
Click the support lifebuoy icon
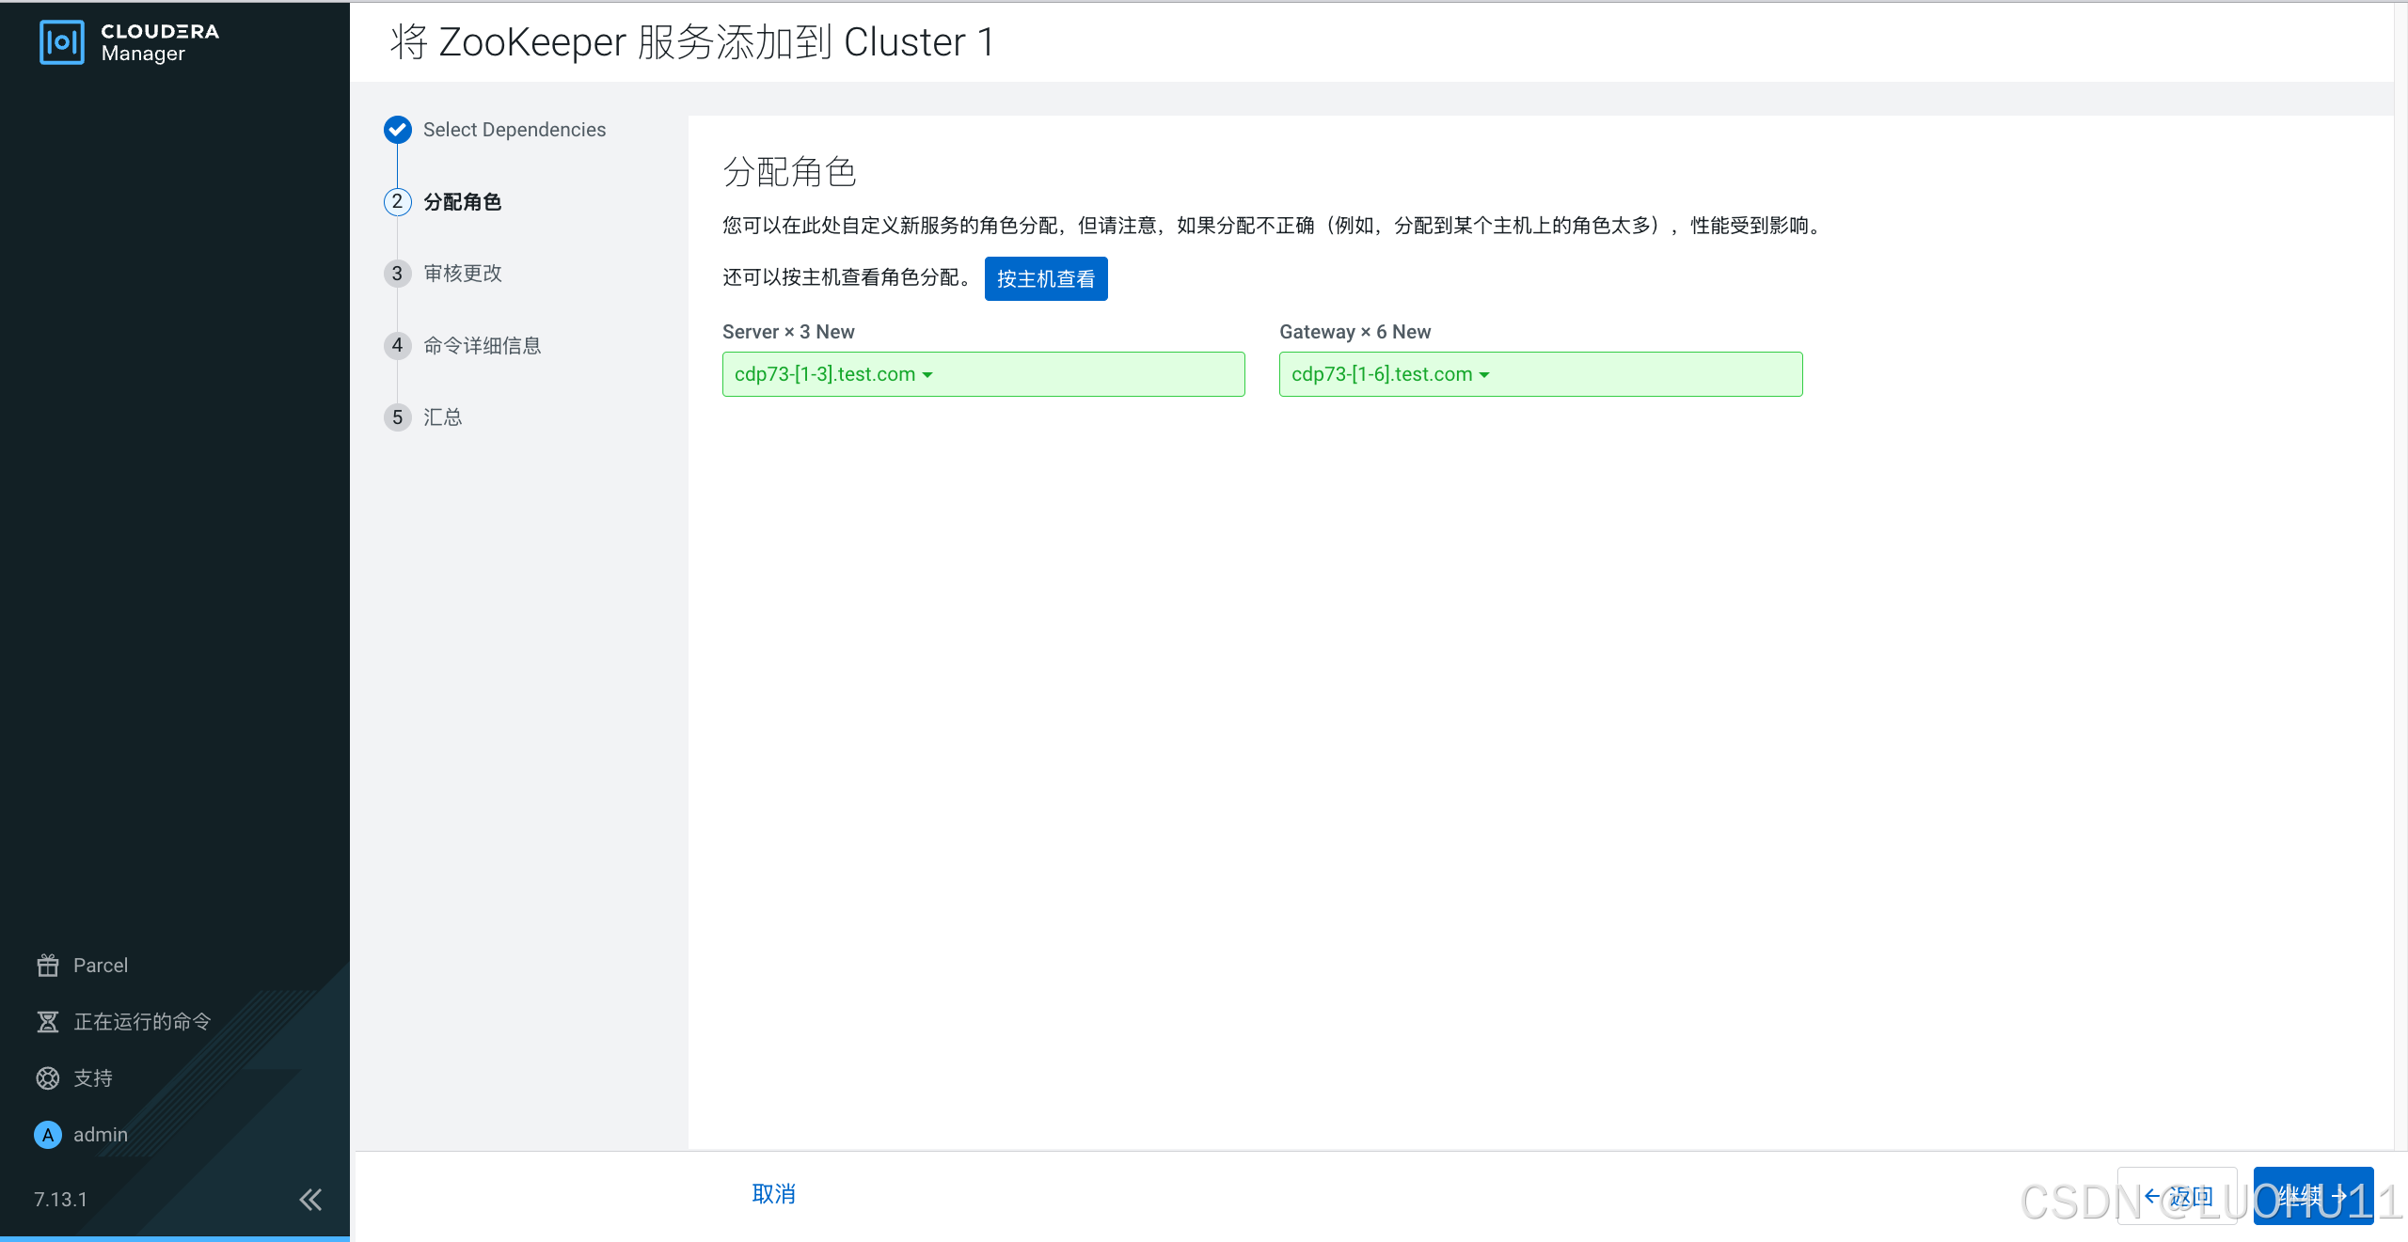tap(48, 1078)
